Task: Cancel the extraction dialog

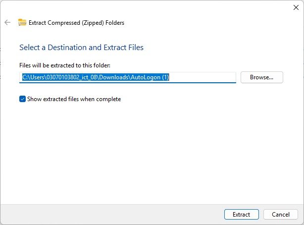Action: click(280, 215)
